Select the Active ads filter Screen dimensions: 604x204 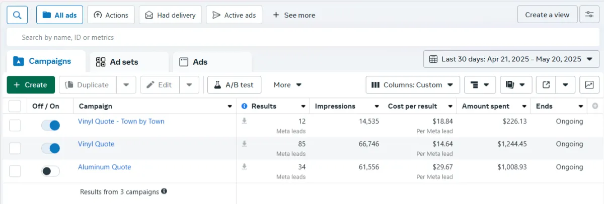tap(234, 15)
